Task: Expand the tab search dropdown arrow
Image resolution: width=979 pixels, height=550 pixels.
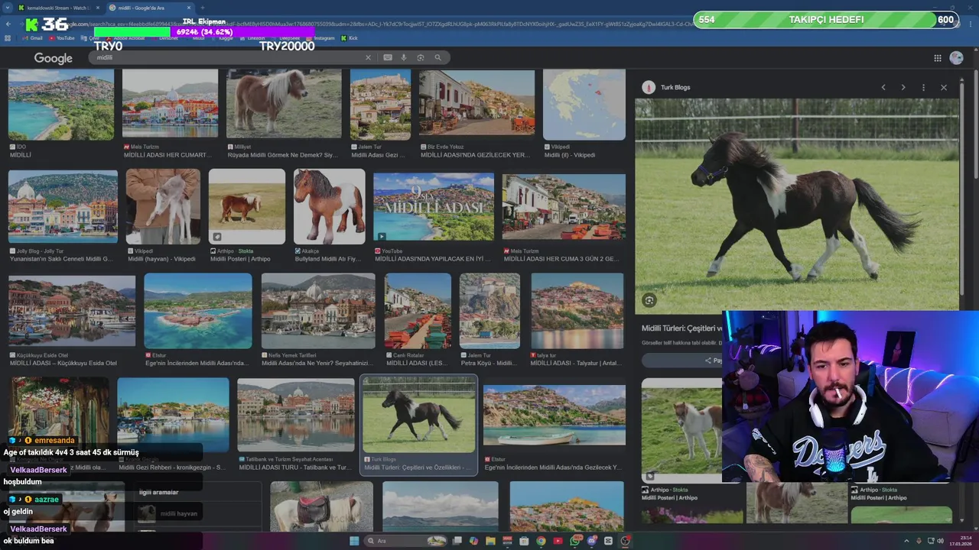Action: point(8,8)
